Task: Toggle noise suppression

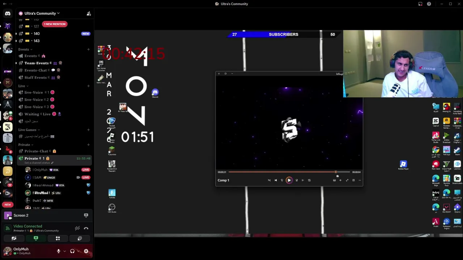Action: 77,228
